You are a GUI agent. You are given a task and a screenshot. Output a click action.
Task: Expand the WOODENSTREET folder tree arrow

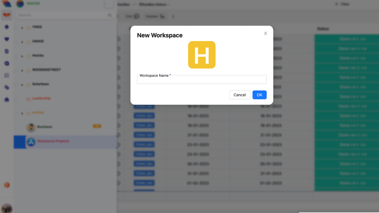click(x=22, y=71)
